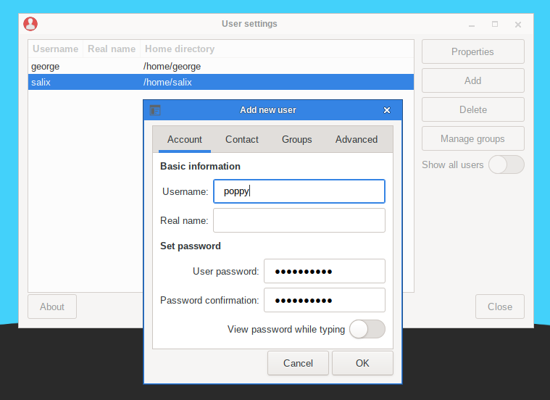Screen dimensions: 550x400
Task: Click the Username field containing poppy
Action: (299, 191)
